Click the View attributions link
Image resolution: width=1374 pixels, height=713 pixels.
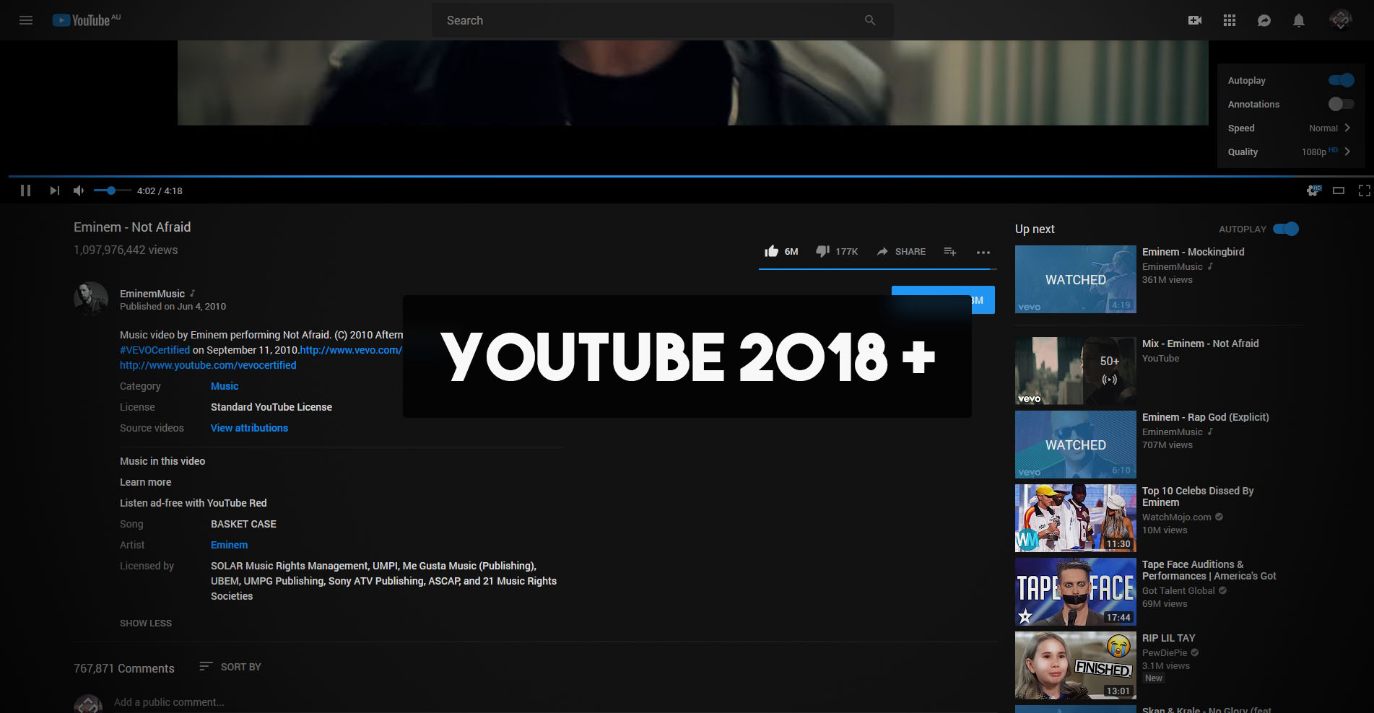point(248,427)
